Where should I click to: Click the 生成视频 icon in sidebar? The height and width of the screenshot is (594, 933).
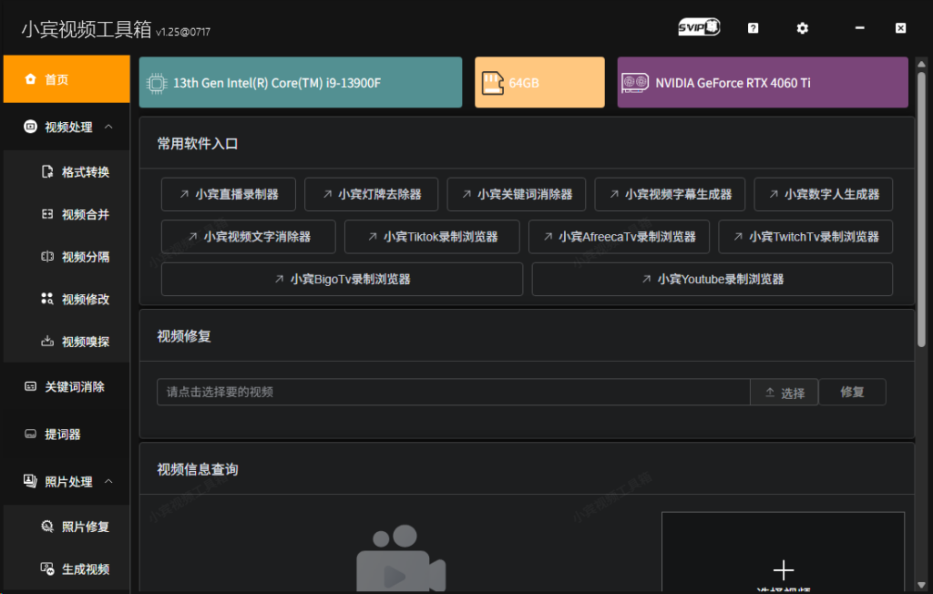tap(47, 568)
